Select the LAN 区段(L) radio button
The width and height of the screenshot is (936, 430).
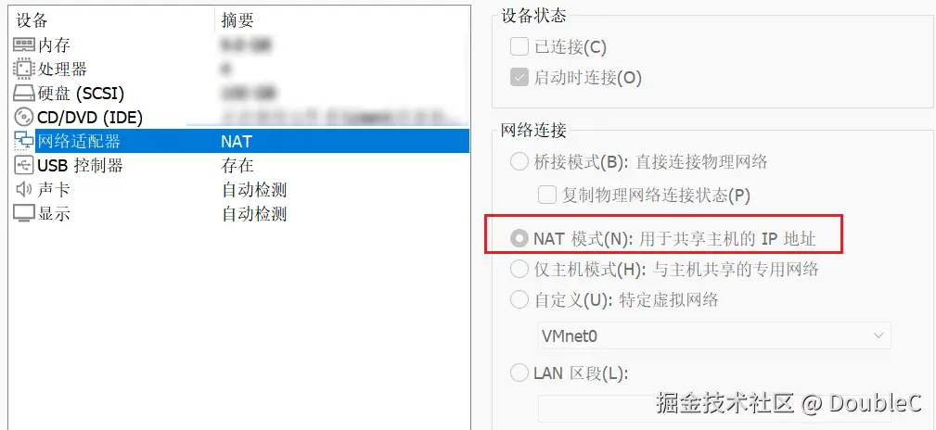[x=519, y=373]
